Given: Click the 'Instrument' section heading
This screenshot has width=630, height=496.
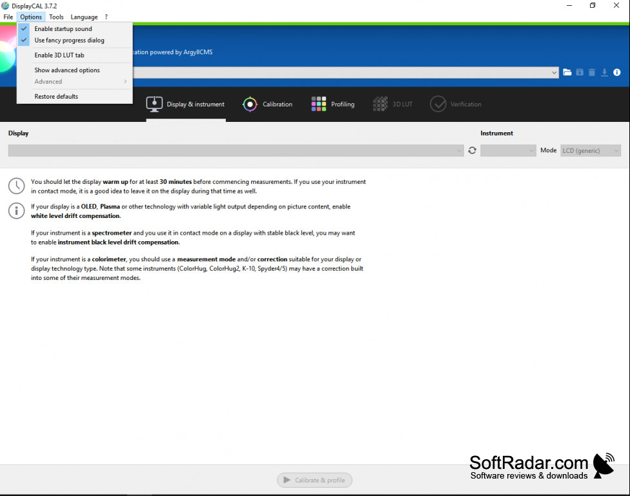Looking at the screenshot, I should (496, 134).
